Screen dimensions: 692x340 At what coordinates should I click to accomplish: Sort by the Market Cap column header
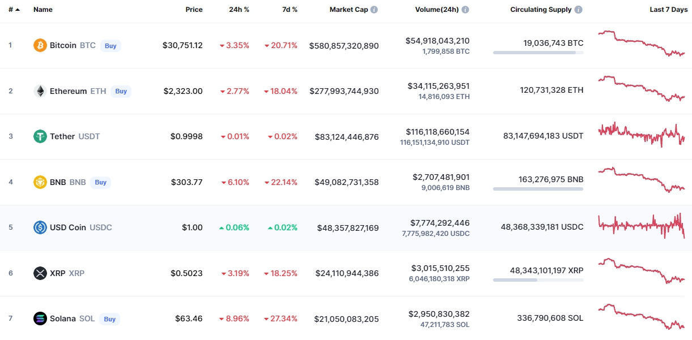pos(349,10)
